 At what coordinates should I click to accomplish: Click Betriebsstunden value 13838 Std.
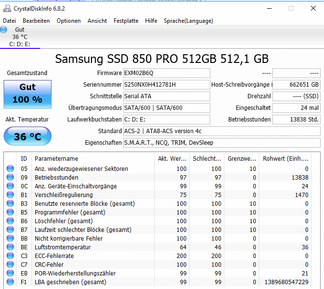point(296,120)
